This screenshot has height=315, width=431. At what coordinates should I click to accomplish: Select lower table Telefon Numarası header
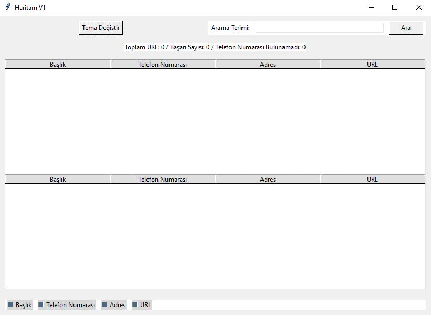pyautogui.click(x=162, y=179)
